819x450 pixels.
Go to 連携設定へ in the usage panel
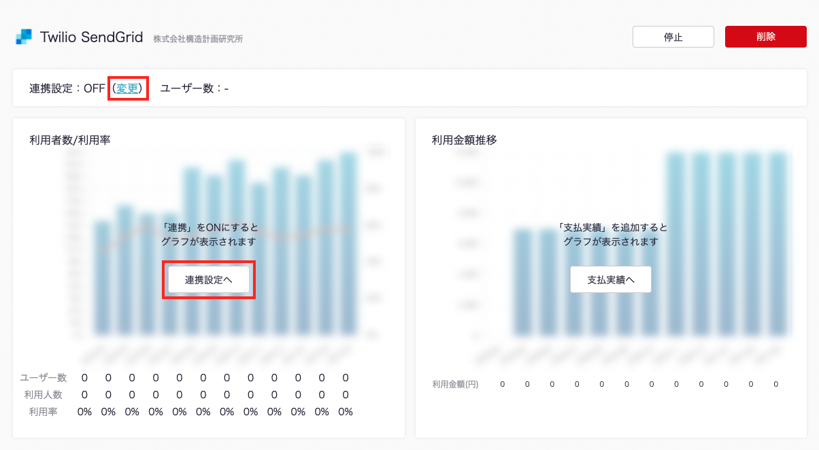pyautogui.click(x=209, y=279)
